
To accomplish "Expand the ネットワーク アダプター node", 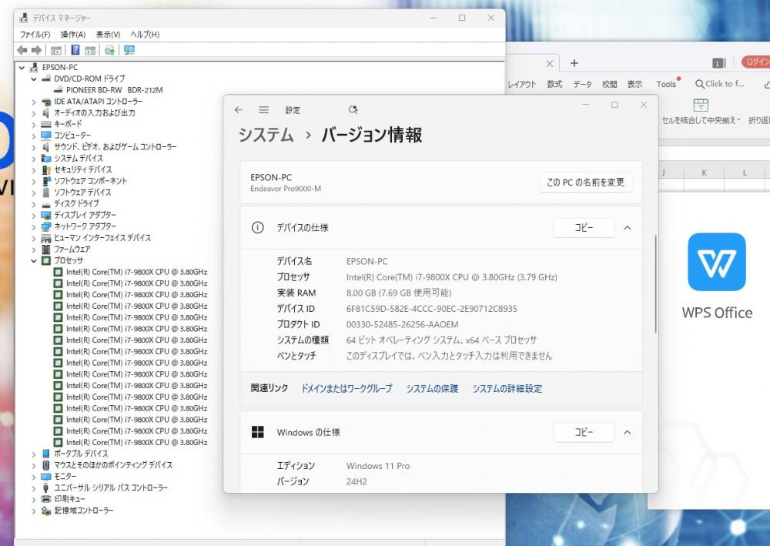I will coord(33,226).
